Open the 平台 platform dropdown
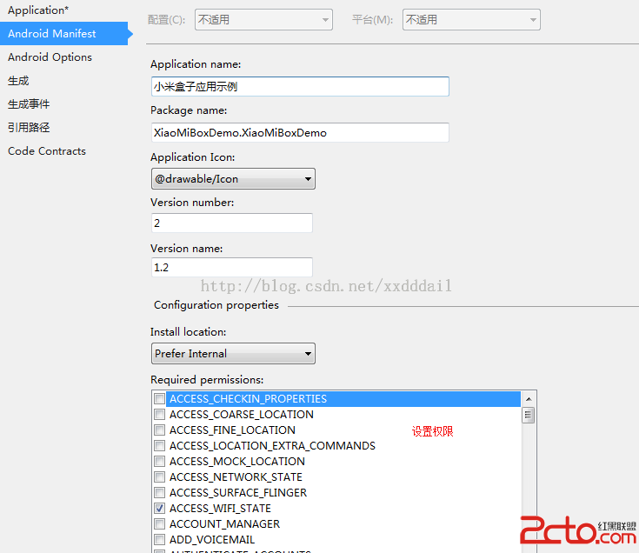Image resolution: width=639 pixels, height=553 pixels. click(x=471, y=19)
